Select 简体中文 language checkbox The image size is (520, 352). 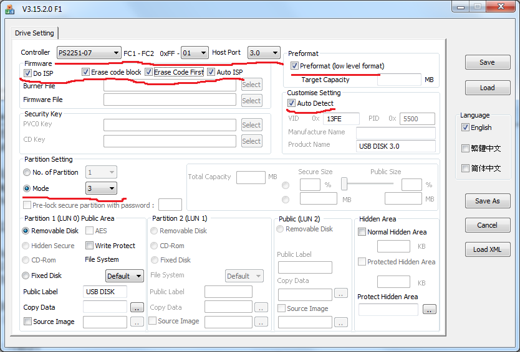click(x=465, y=168)
